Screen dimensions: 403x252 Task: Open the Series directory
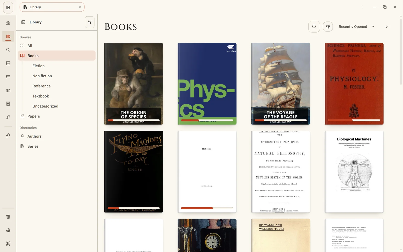(x=57, y=146)
